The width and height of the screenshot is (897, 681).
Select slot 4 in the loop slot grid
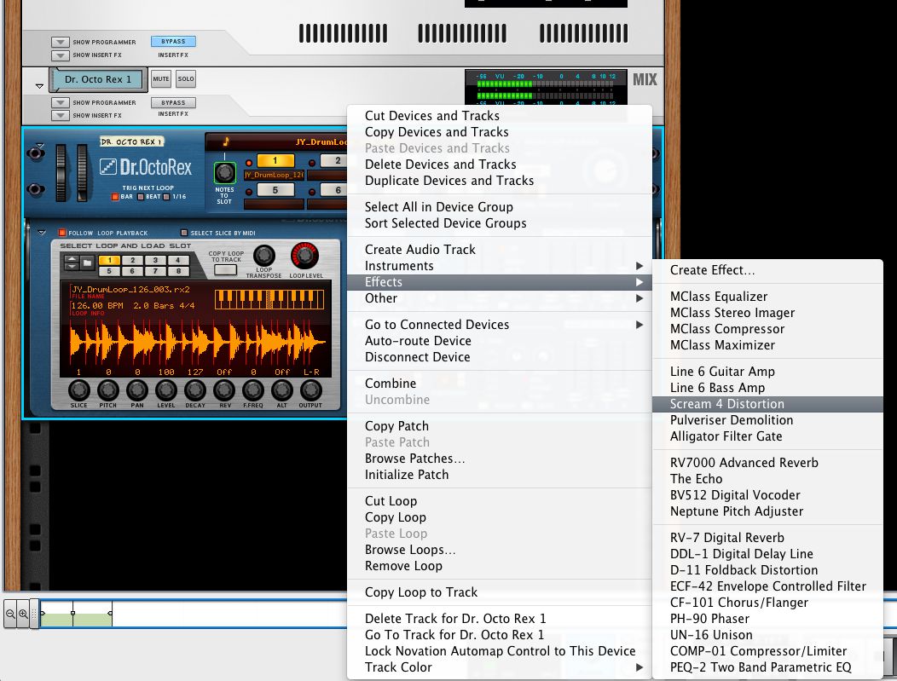pyautogui.click(x=178, y=260)
